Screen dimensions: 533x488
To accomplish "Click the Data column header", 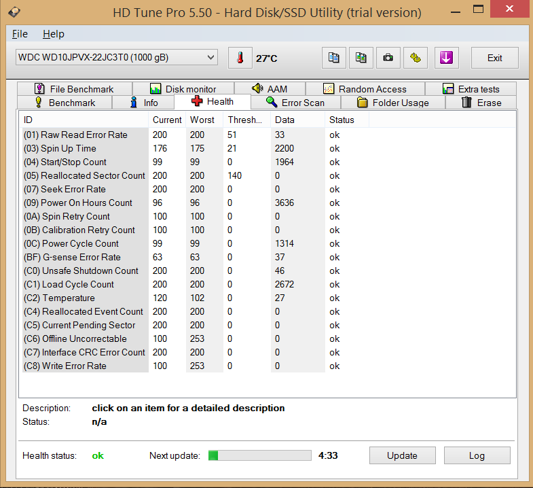I will pyautogui.click(x=298, y=120).
